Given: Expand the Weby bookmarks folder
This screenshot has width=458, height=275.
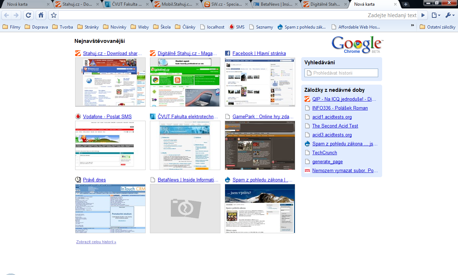Looking at the screenshot, I should pyautogui.click(x=140, y=27).
